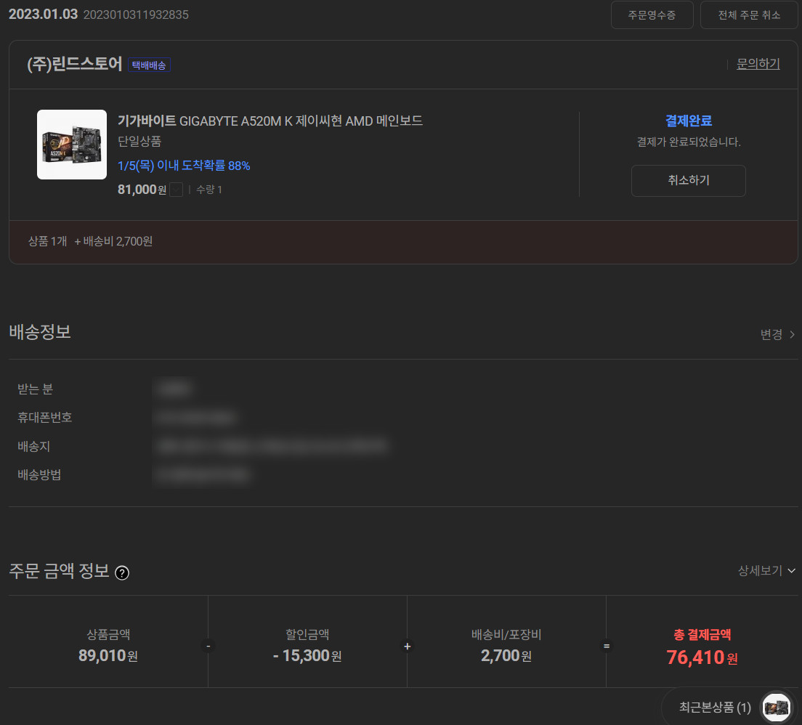Viewport: 802px width, 725px height.
Task: Click the order date 2023.01.03
Action: pos(43,14)
